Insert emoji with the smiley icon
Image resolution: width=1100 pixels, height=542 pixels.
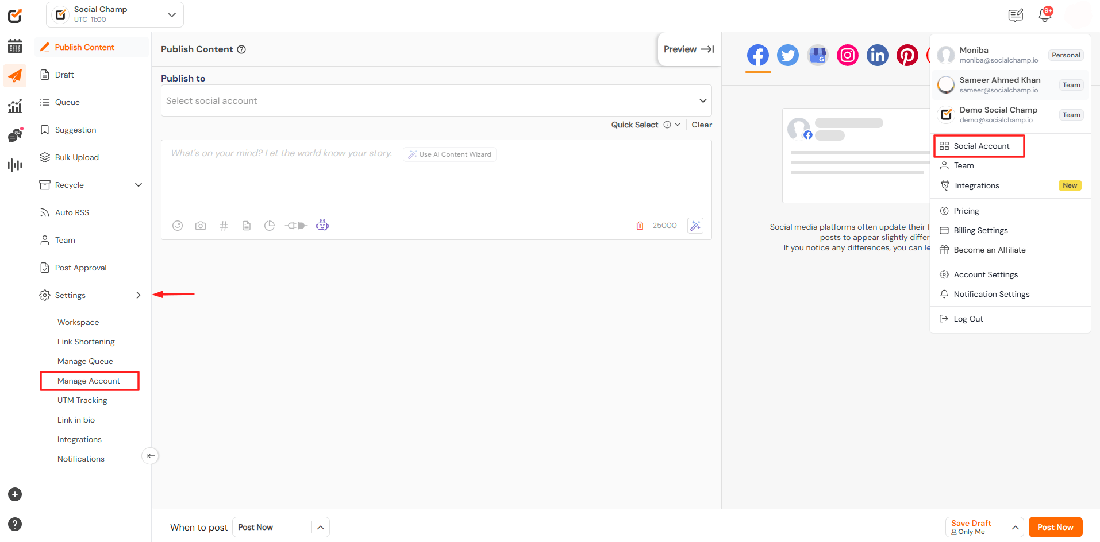click(x=178, y=226)
